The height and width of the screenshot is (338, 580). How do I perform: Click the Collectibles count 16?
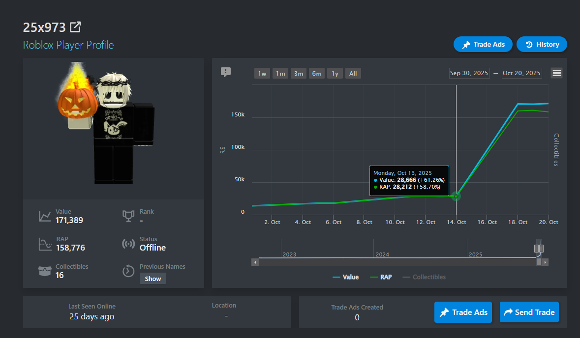pyautogui.click(x=60, y=275)
